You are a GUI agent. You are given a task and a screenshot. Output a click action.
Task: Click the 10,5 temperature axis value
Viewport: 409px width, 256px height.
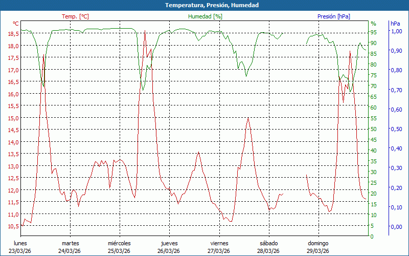tap(13, 226)
